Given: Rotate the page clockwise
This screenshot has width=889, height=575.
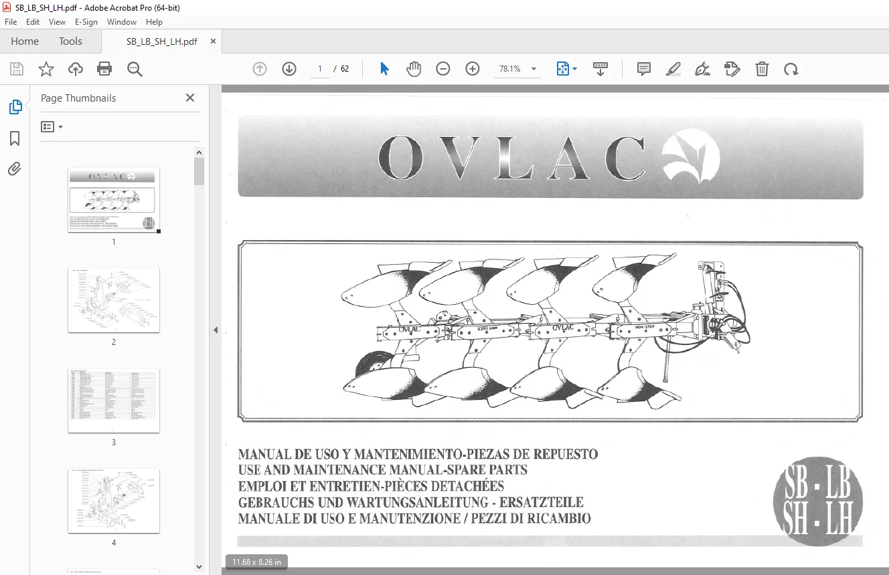Looking at the screenshot, I should tap(791, 69).
